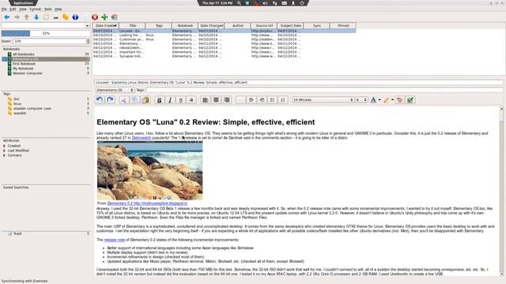Open the font family dropdown
Viewport: 506px width, 284px height.
(323, 100)
